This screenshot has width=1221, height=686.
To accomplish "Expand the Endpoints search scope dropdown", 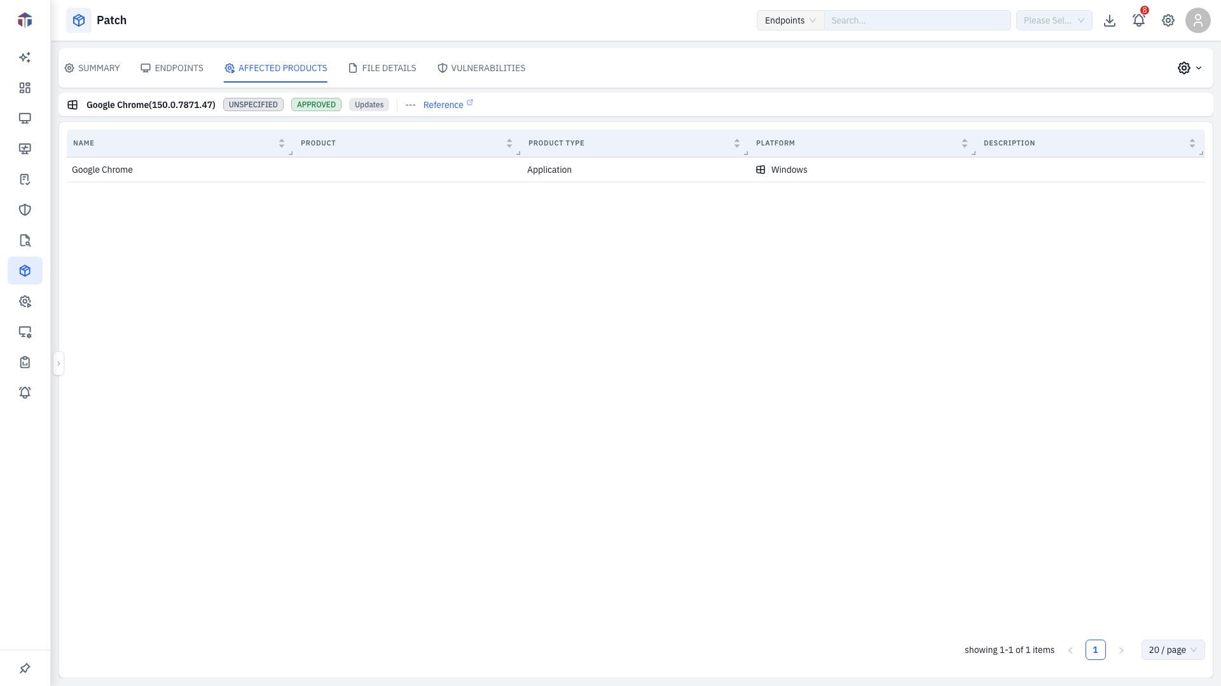I will point(790,20).
